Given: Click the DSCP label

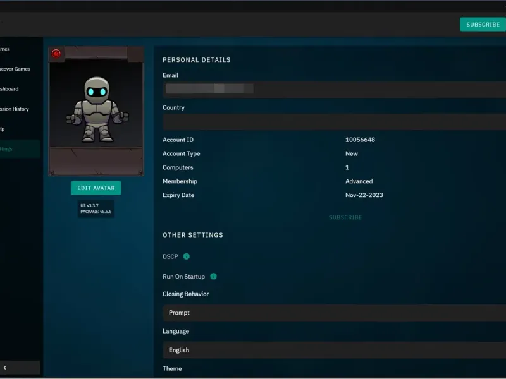Looking at the screenshot, I should (170, 256).
